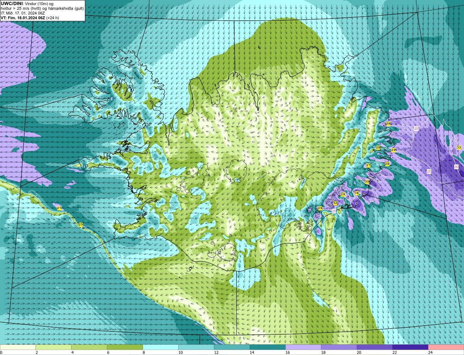This screenshot has height=355, width=464.
Task: Click the text 'hviður > 25 m/s (hvítt)'
Action: pyautogui.click(x=21, y=8)
